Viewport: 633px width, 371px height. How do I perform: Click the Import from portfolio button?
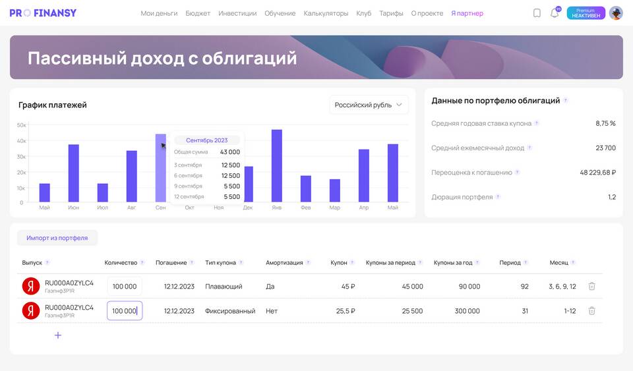click(x=57, y=238)
